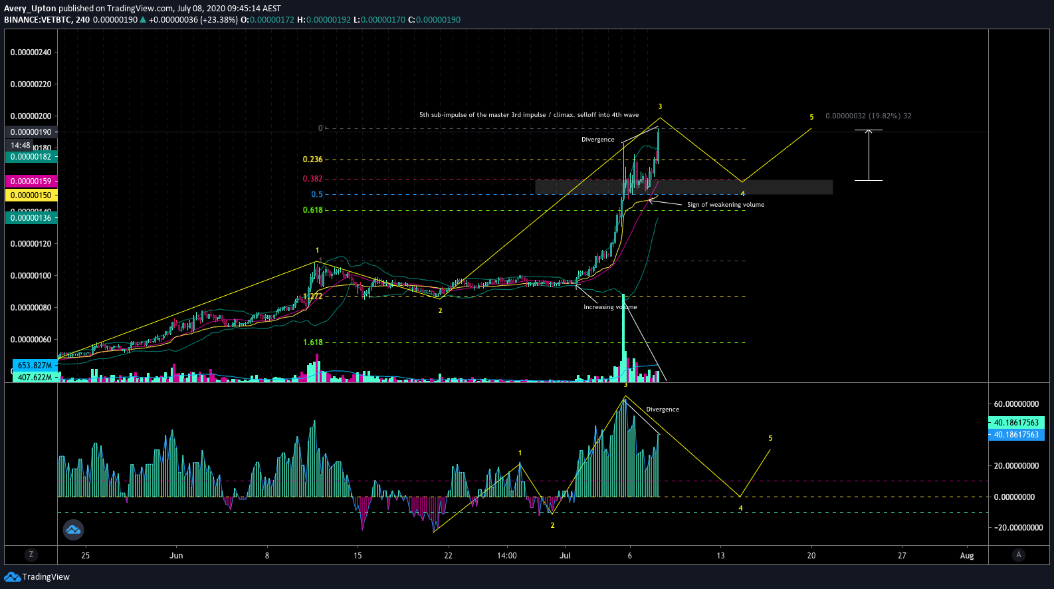Click the white price range measurement bracket

(869, 155)
